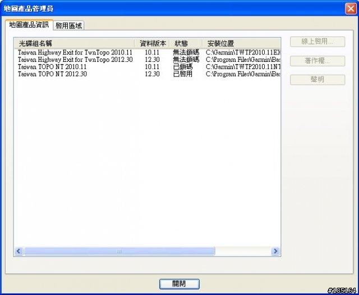Click the disabled 線上啟用 button
Image resolution: width=359 pixels, height=295 pixels.
(x=317, y=42)
